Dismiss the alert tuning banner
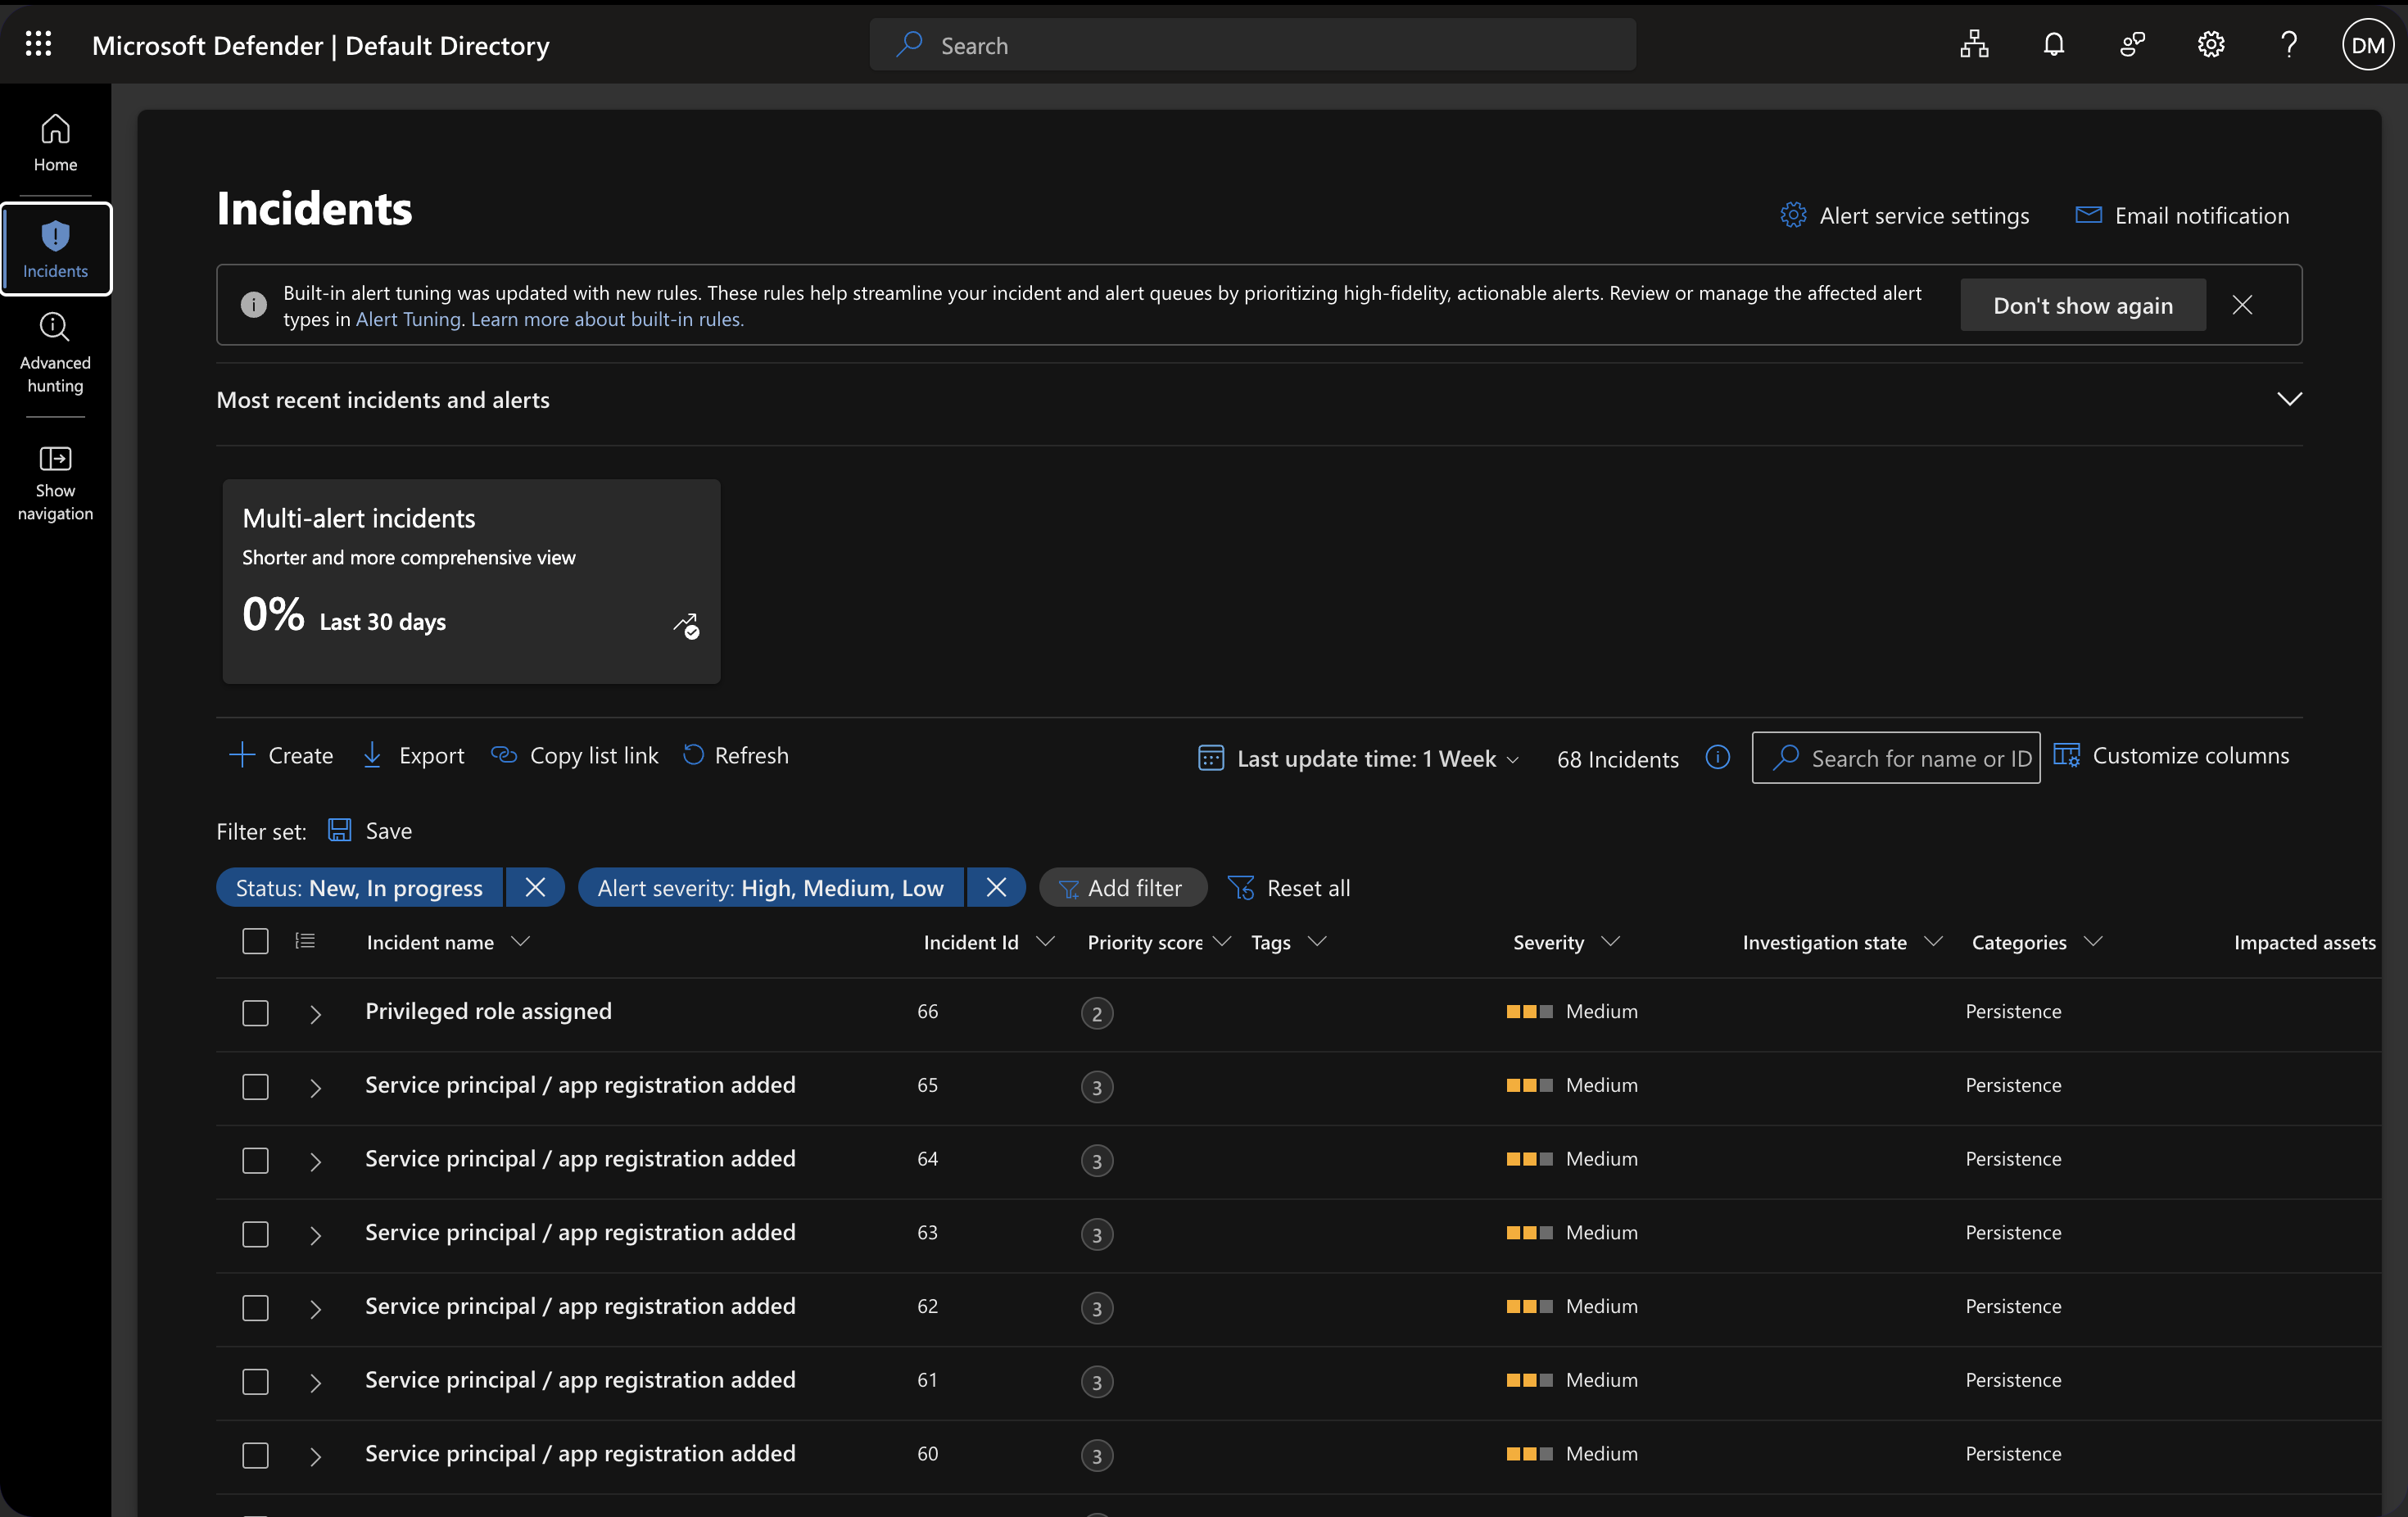This screenshot has height=1517, width=2408. tap(2242, 305)
